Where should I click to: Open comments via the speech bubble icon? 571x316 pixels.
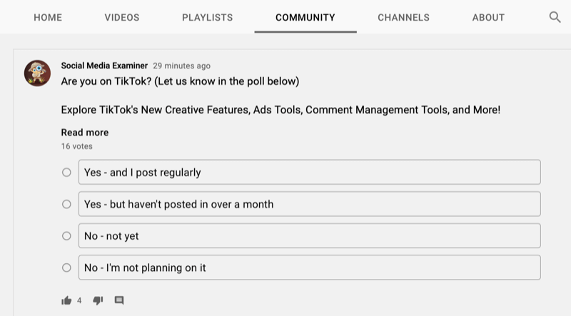pyautogui.click(x=119, y=300)
